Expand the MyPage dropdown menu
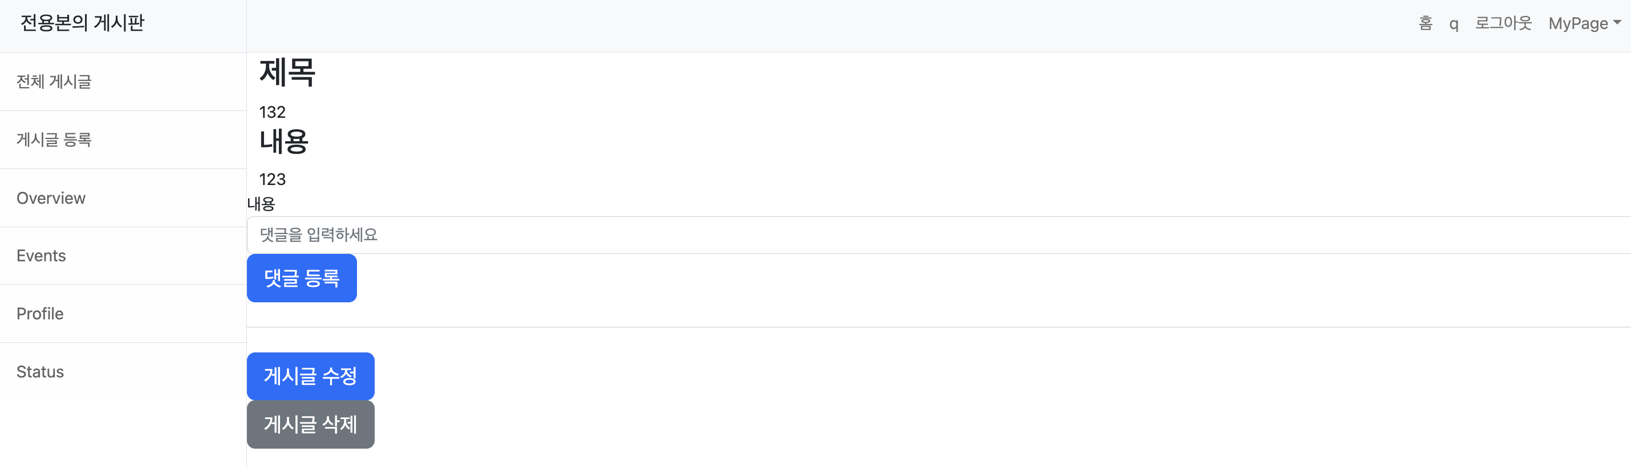1631x468 pixels. (1584, 23)
